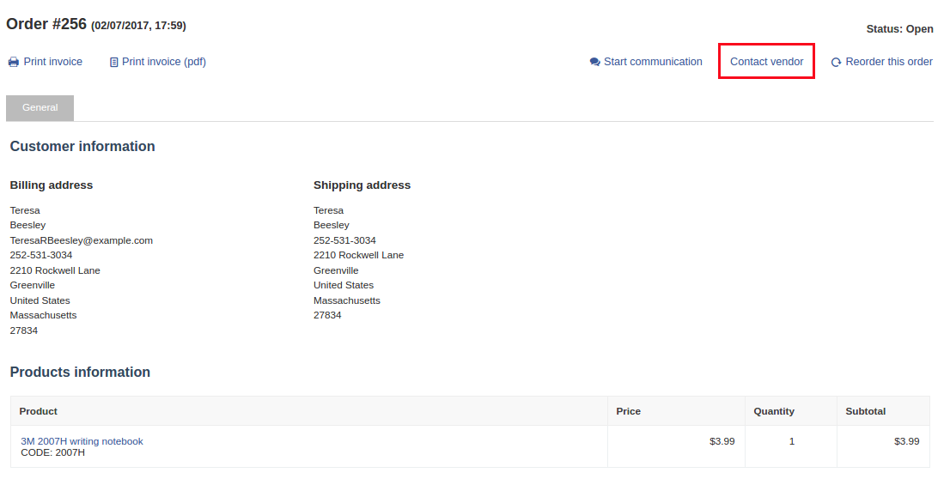Click the Subtotal column header
Screen dimensions: 944x485
click(x=866, y=411)
